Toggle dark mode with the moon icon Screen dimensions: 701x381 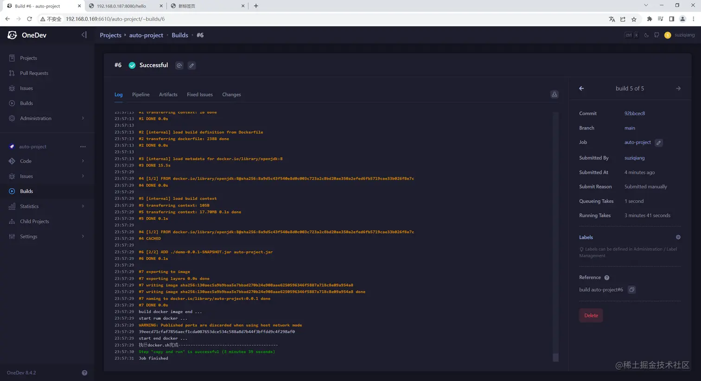pos(646,35)
